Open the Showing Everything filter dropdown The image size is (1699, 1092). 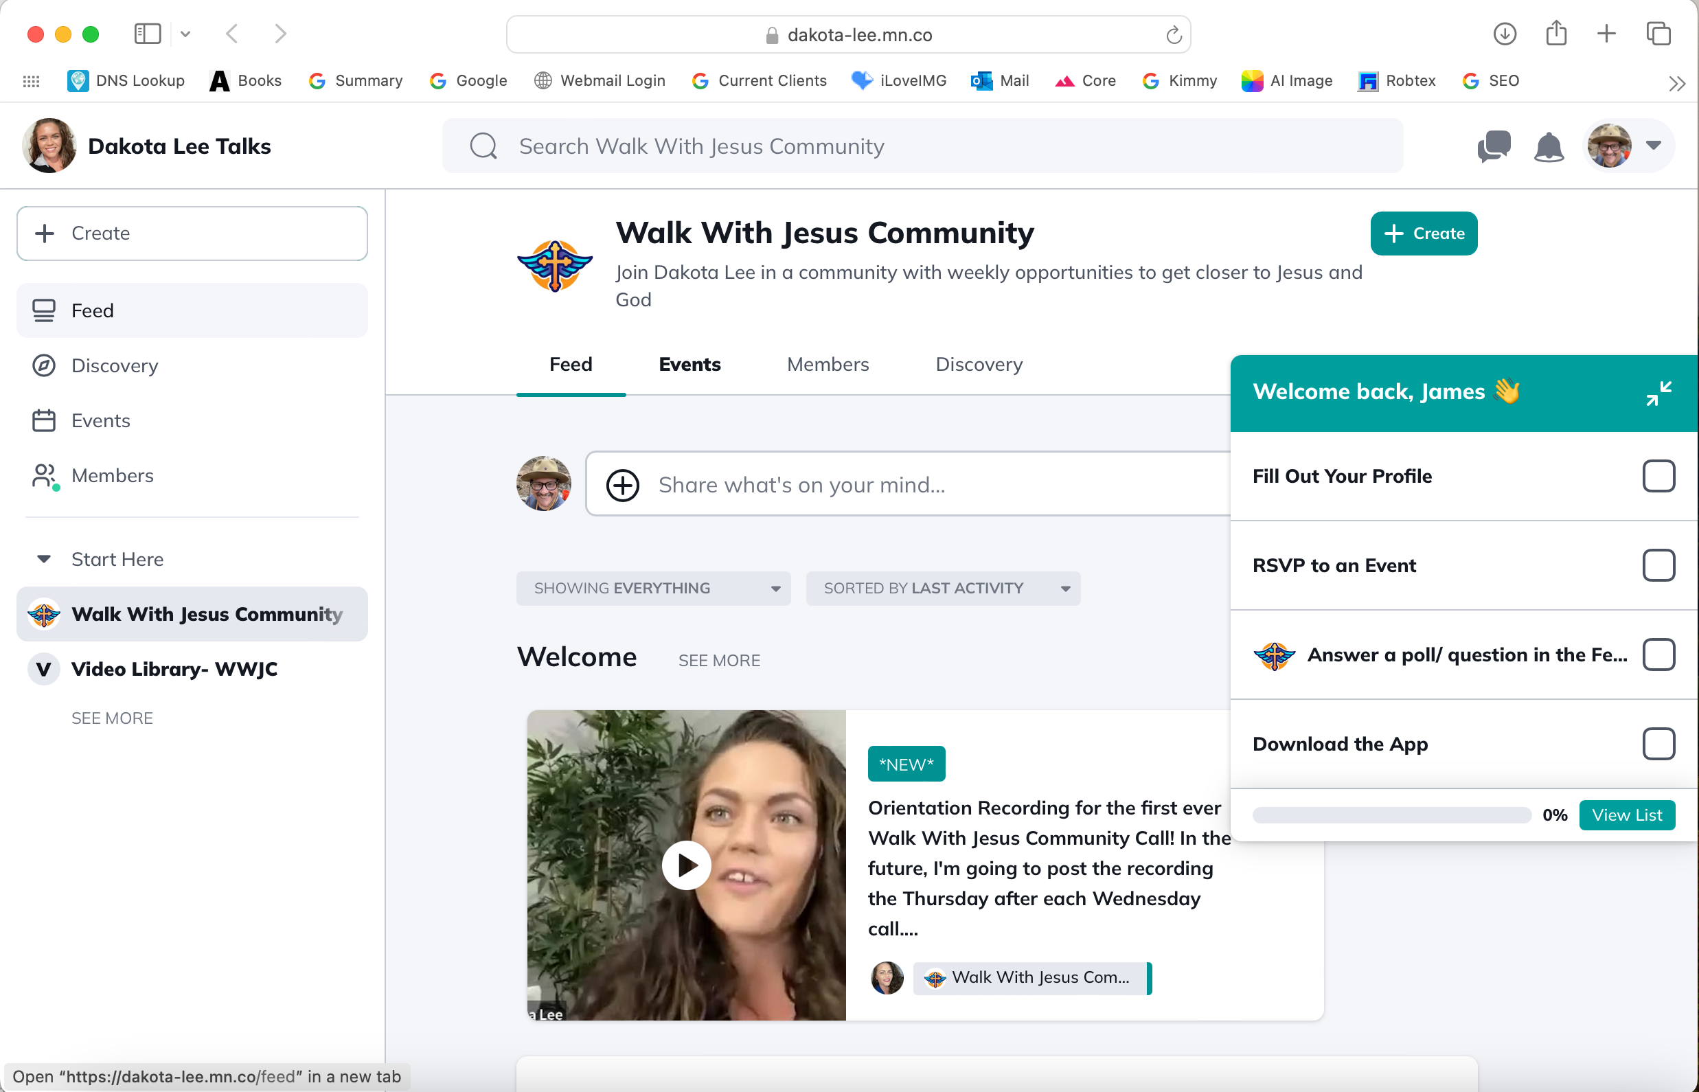click(652, 588)
